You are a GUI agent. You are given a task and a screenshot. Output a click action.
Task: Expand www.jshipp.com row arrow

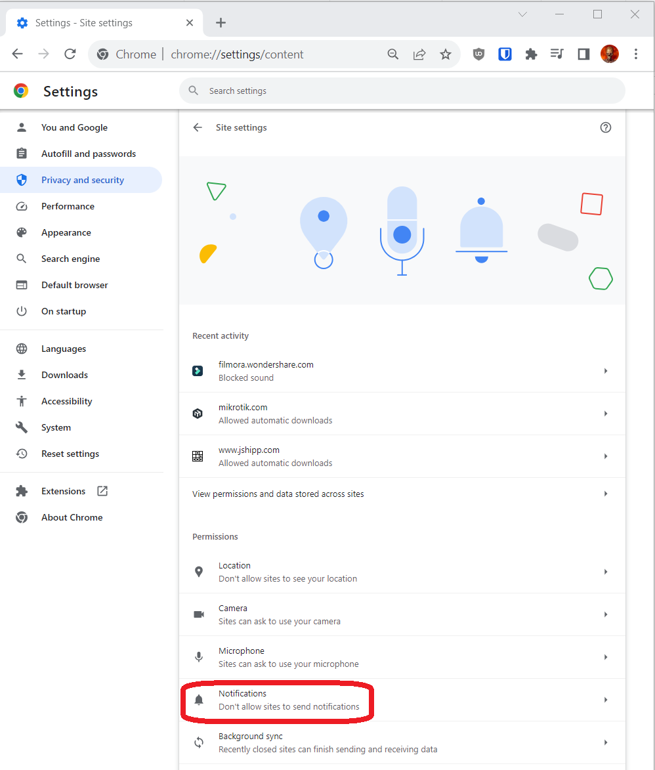point(606,456)
